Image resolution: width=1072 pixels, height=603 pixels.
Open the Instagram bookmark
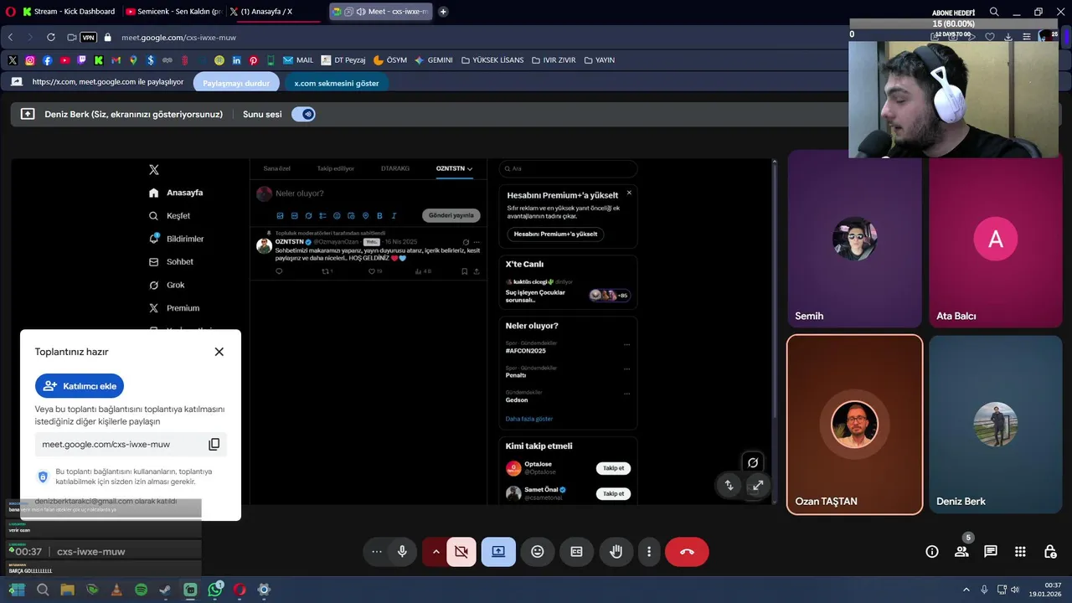(30, 60)
